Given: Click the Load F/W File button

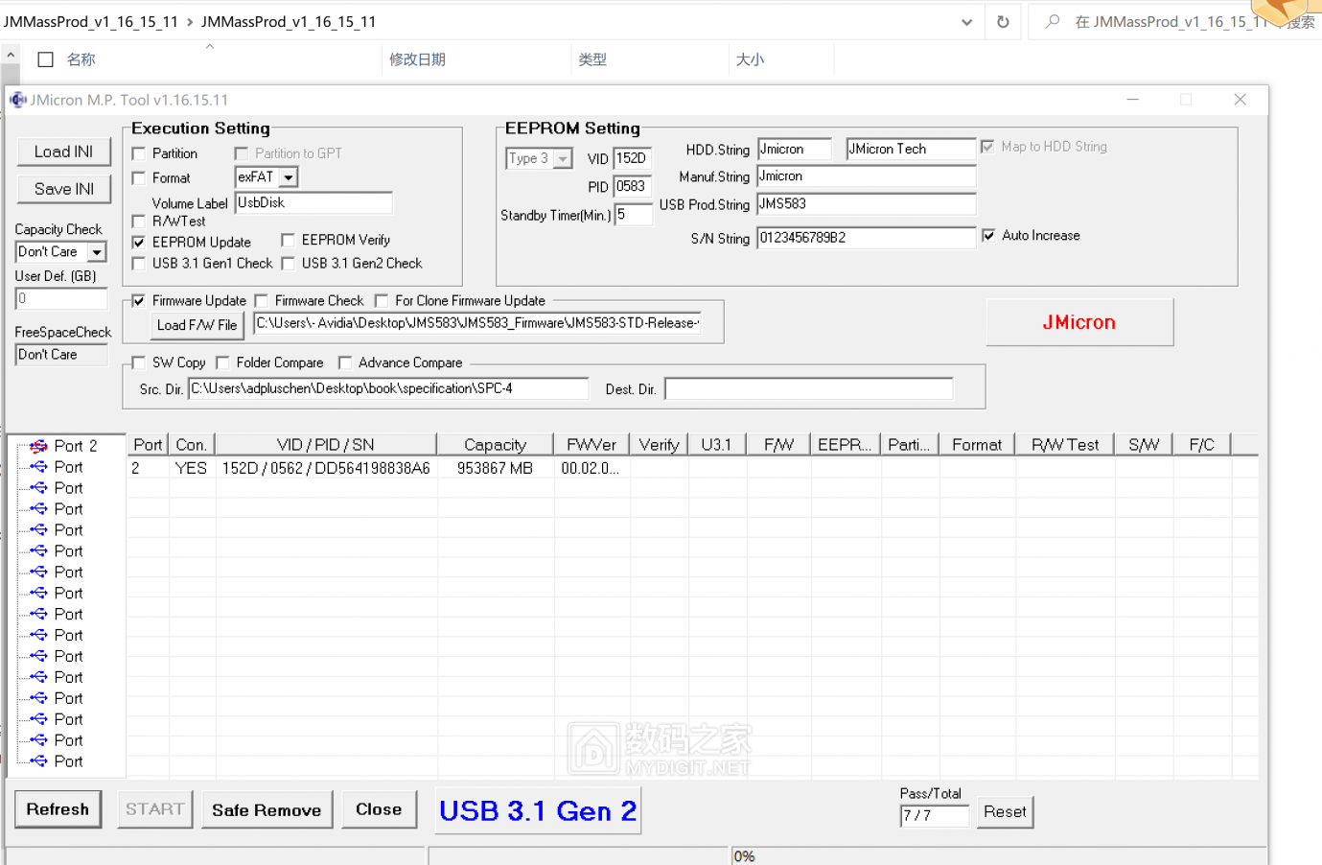Looking at the screenshot, I should (197, 325).
